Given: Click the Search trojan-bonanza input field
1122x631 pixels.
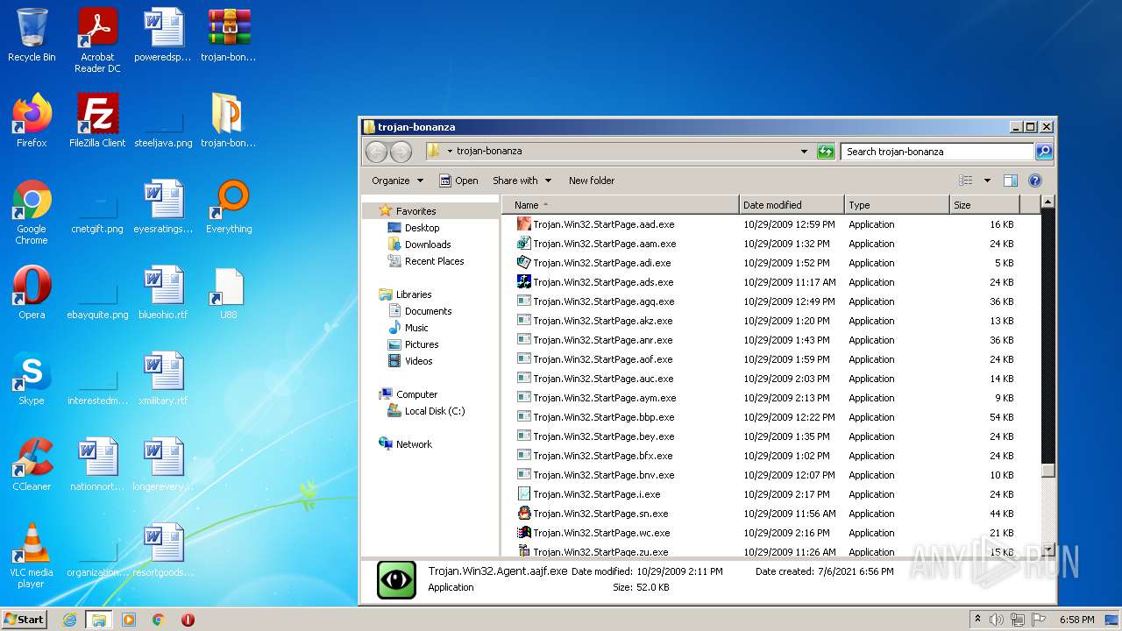Looking at the screenshot, I should coord(936,152).
